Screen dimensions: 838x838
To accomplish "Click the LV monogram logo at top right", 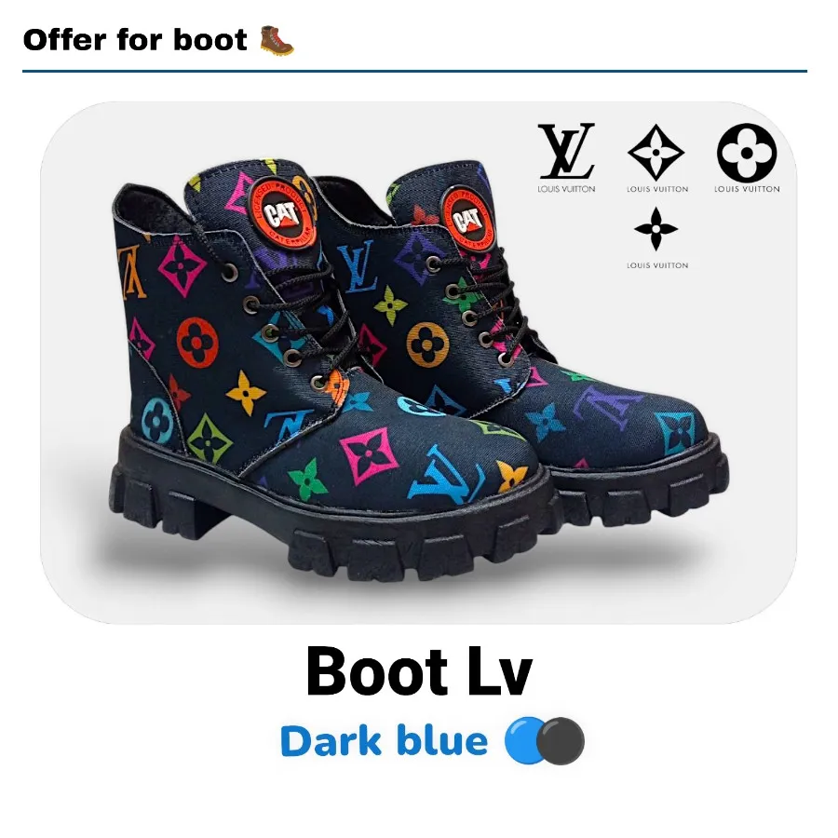I will pyautogui.click(x=566, y=151).
